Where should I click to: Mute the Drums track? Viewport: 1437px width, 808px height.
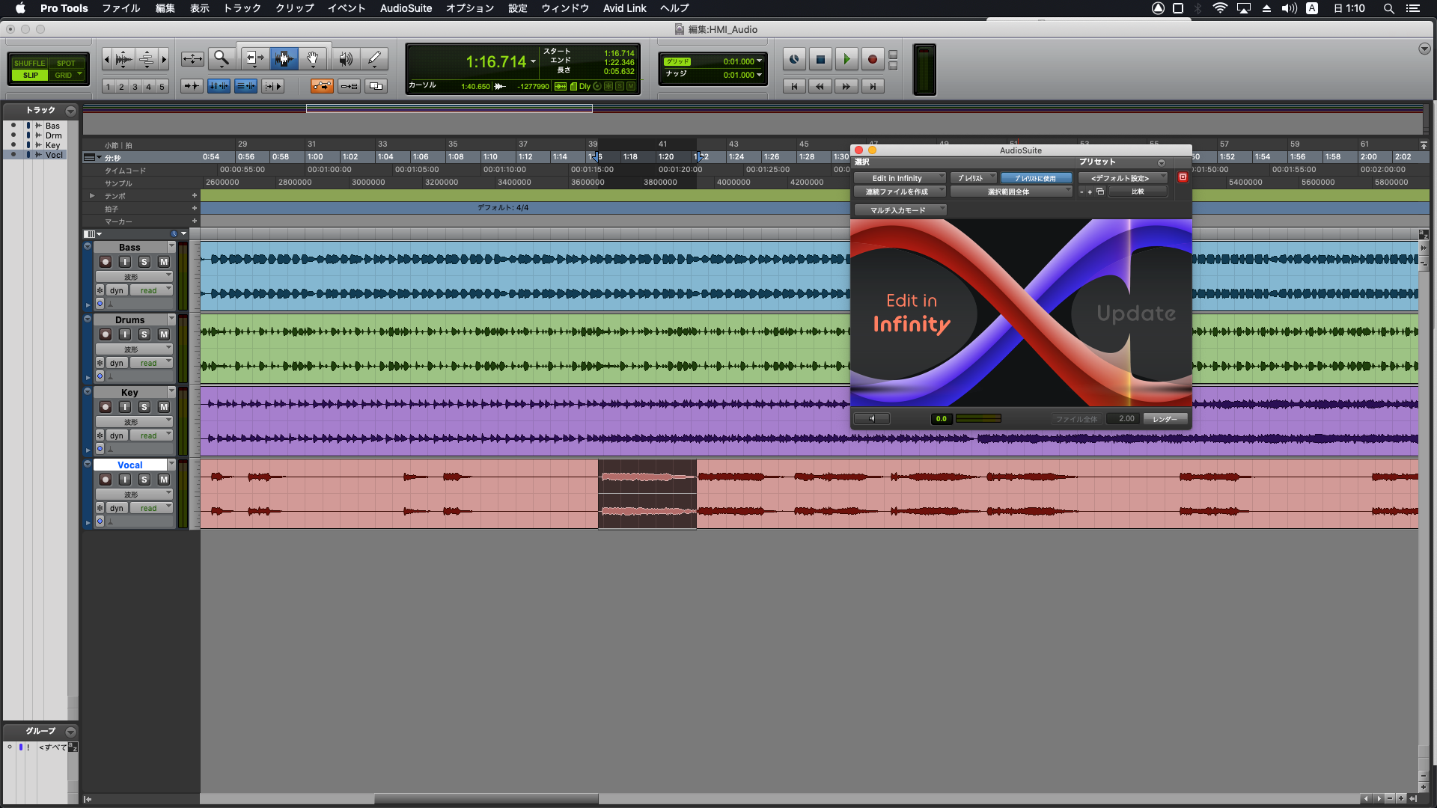pyautogui.click(x=164, y=334)
